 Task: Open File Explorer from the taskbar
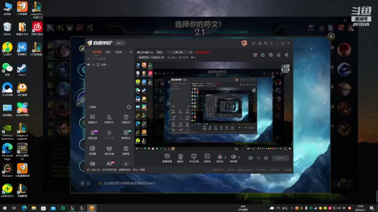34,208
